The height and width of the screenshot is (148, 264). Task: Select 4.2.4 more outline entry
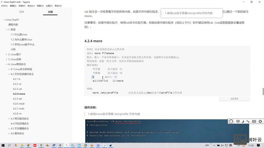19,94
